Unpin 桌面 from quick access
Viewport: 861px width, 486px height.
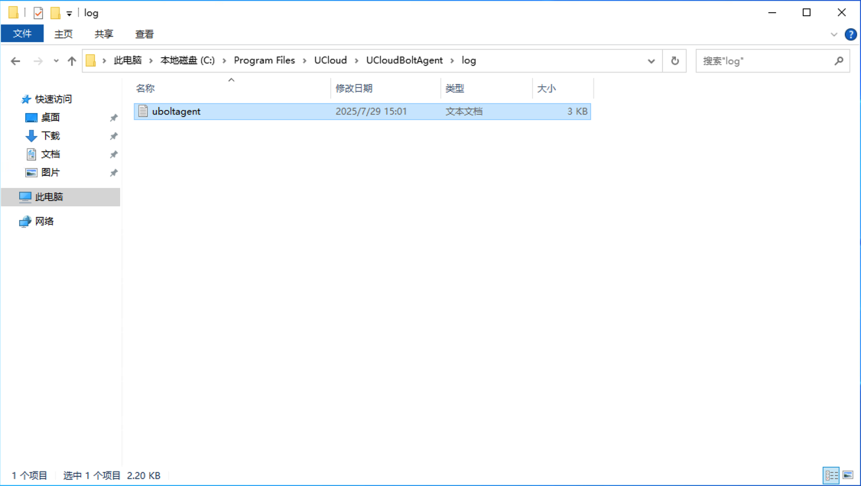pyautogui.click(x=113, y=118)
